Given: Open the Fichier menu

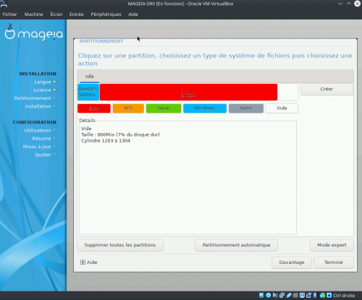Looking at the screenshot, I should click(x=9, y=14).
